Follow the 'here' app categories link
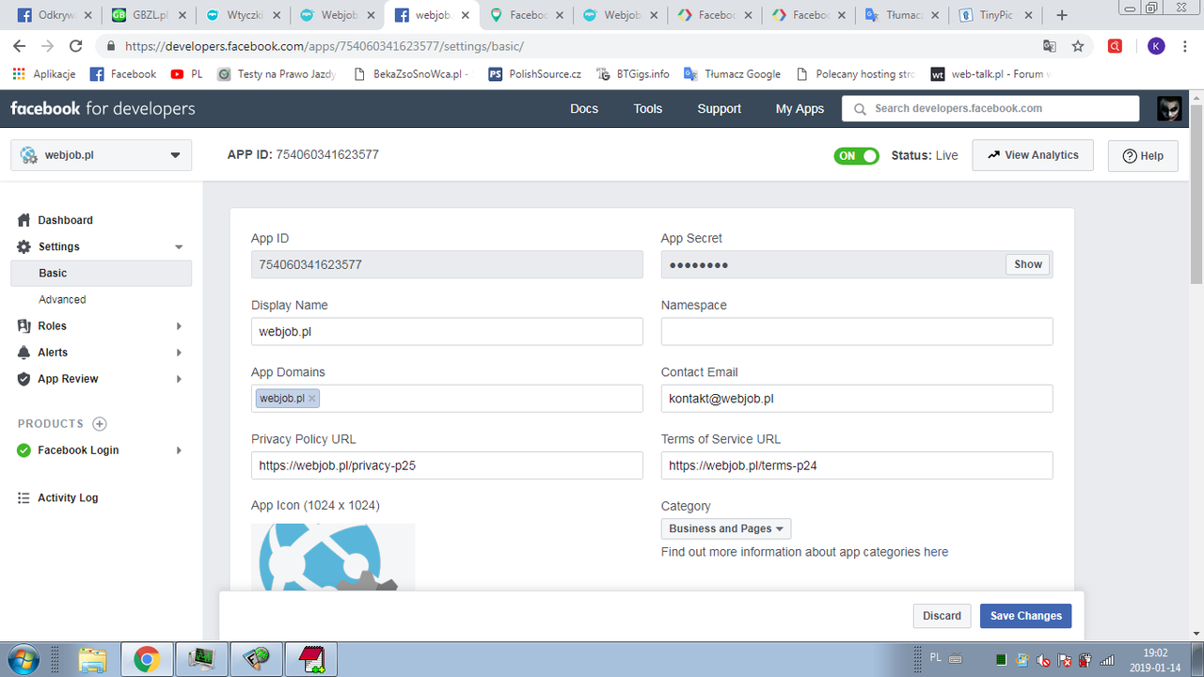The height and width of the screenshot is (677, 1204). [x=936, y=552]
